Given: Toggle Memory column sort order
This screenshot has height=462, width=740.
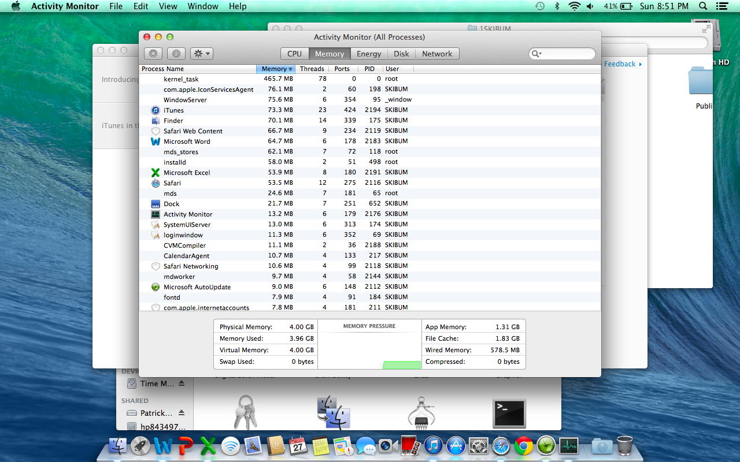Looking at the screenshot, I should (x=276, y=69).
